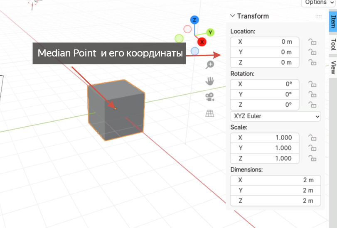Switch to the Tool sidebar tab
The height and width of the screenshot is (228, 337).
click(x=333, y=44)
